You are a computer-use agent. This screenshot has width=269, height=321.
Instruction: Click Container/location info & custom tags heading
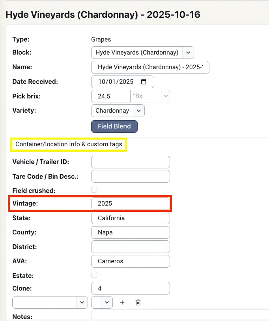tap(69, 144)
